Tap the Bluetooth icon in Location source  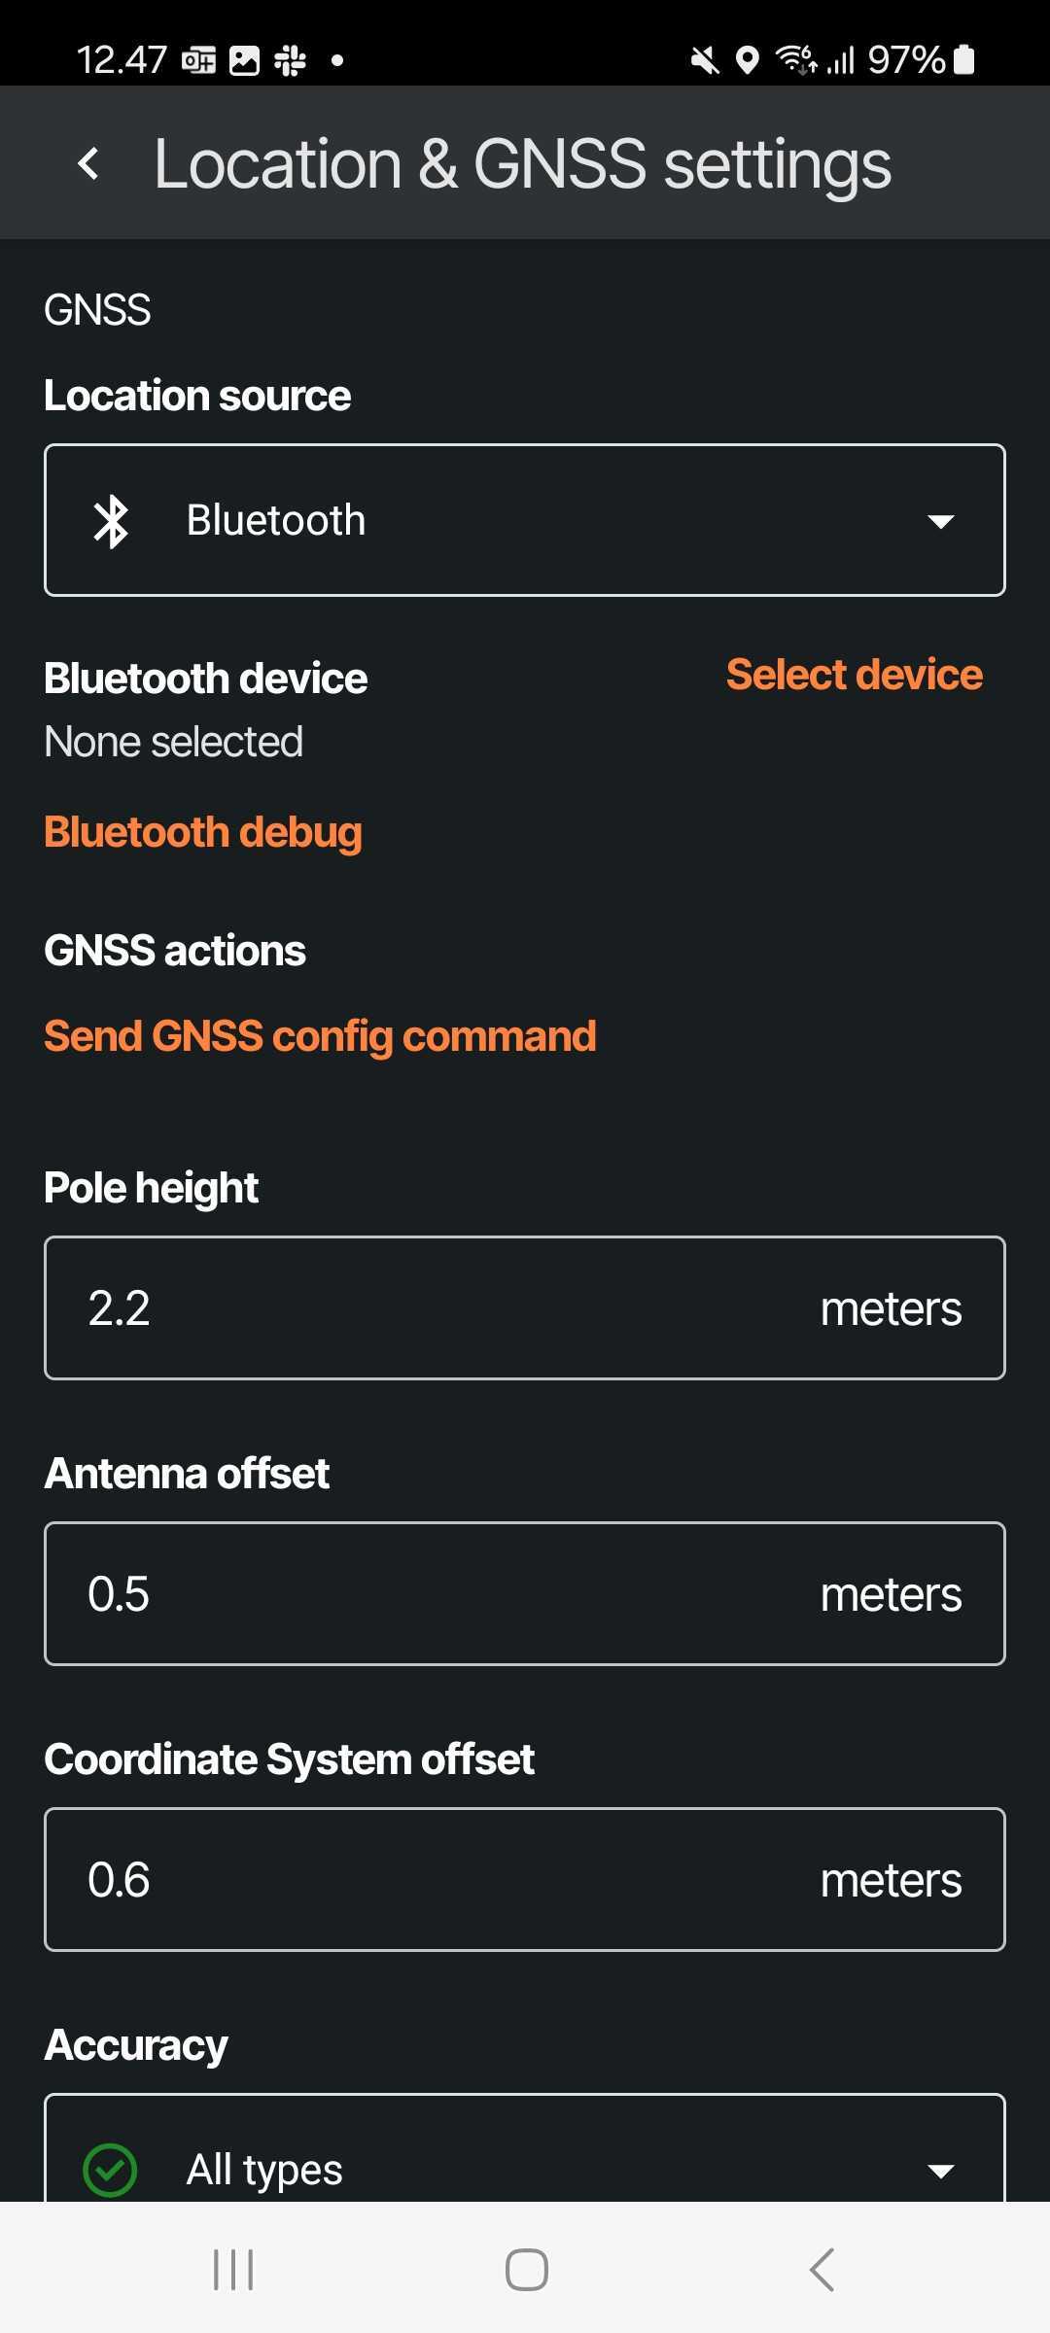[x=111, y=521]
